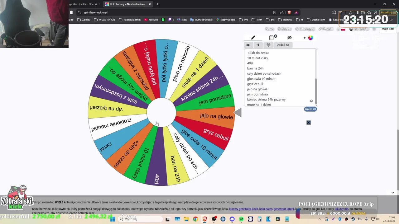Open the clipboard results tab

coord(272,38)
